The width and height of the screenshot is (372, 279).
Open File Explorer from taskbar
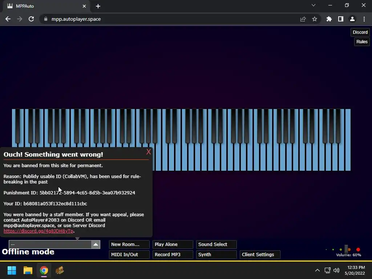[x=28, y=270]
